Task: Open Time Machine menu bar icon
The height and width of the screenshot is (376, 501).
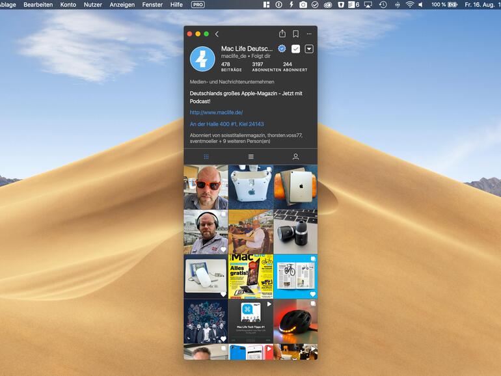Action: [383, 5]
